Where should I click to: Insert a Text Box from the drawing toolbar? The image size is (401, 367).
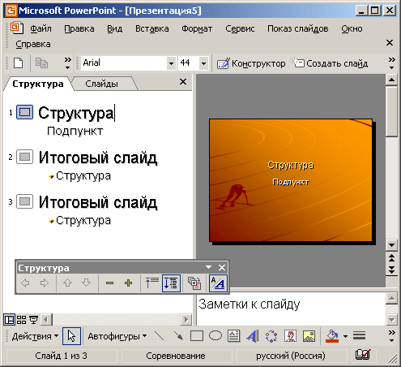coord(233,336)
